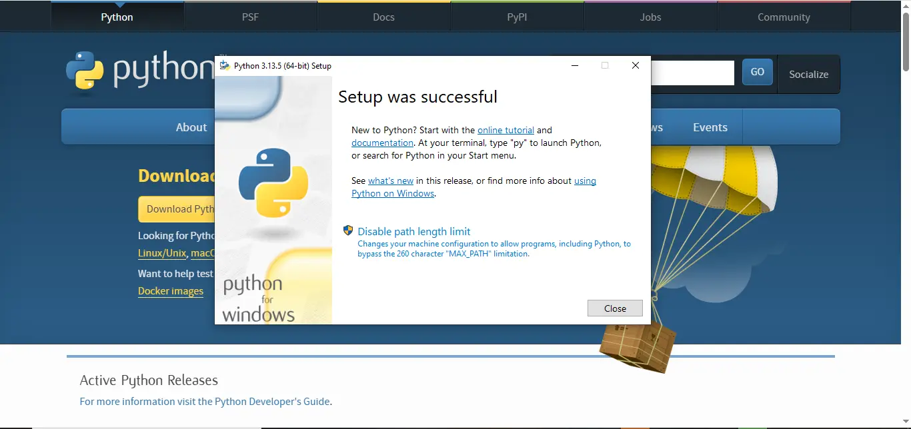Image resolution: width=911 pixels, height=429 pixels.
Task: Open the Linux/Unix download link
Action: tap(162, 253)
